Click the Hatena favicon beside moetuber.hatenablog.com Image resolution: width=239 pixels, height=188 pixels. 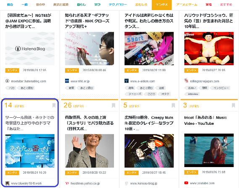point(7,81)
